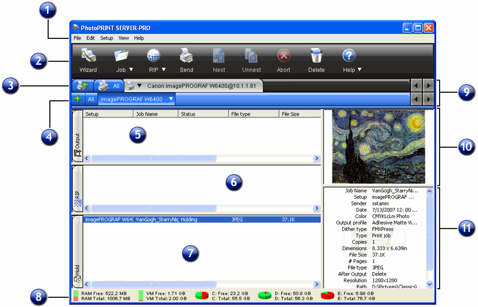478x307 pixels.
Task: Click RIP queue horizontal scrollbar thumb
Action: [154, 208]
